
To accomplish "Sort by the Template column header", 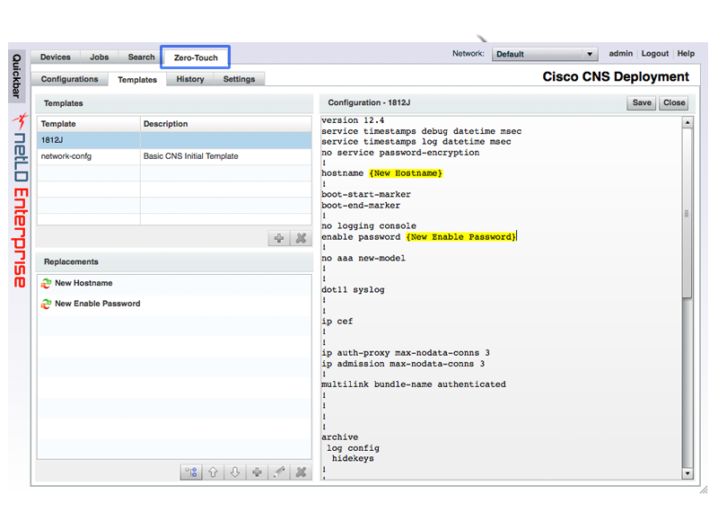I will pos(89,124).
